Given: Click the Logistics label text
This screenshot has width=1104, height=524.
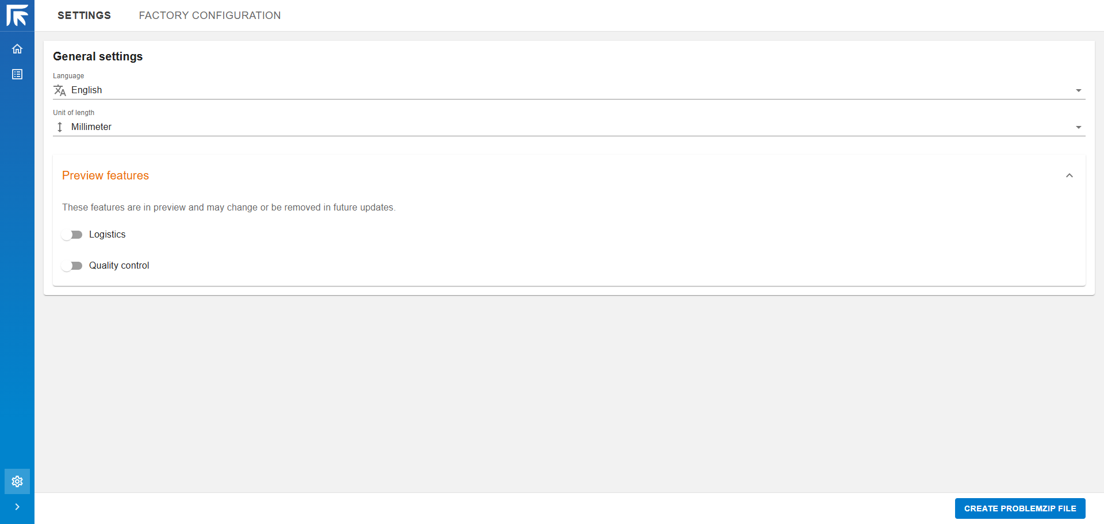Looking at the screenshot, I should [107, 235].
